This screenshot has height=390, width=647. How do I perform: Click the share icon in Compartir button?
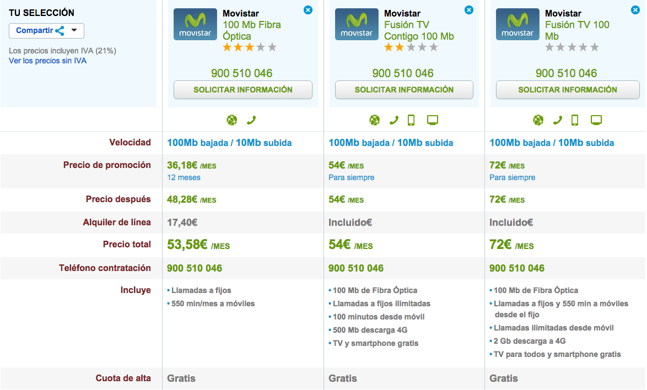point(60,30)
